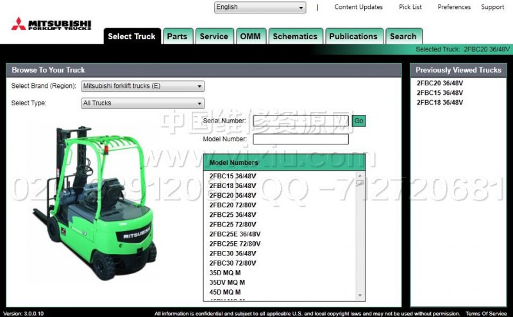
Task: Select model 2FBC15 36/48V in Model Numbers list
Action: [233, 176]
